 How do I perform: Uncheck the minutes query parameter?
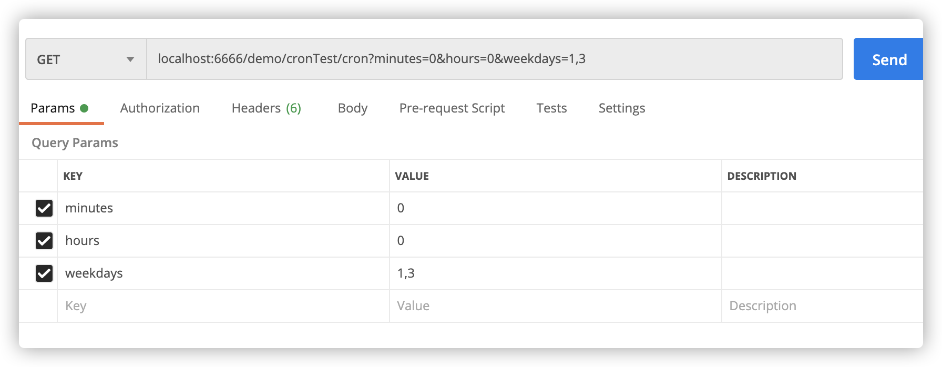[44, 208]
